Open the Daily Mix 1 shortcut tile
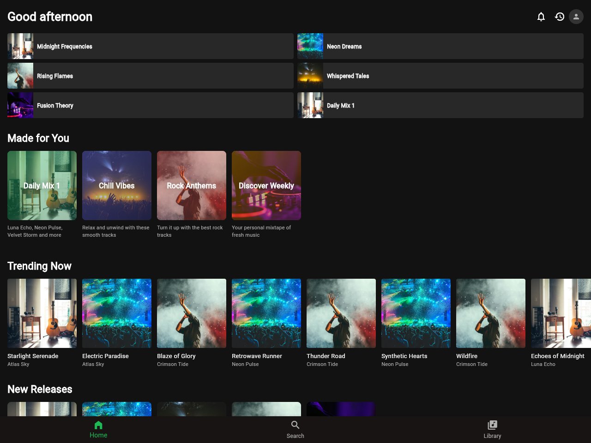 click(x=440, y=105)
